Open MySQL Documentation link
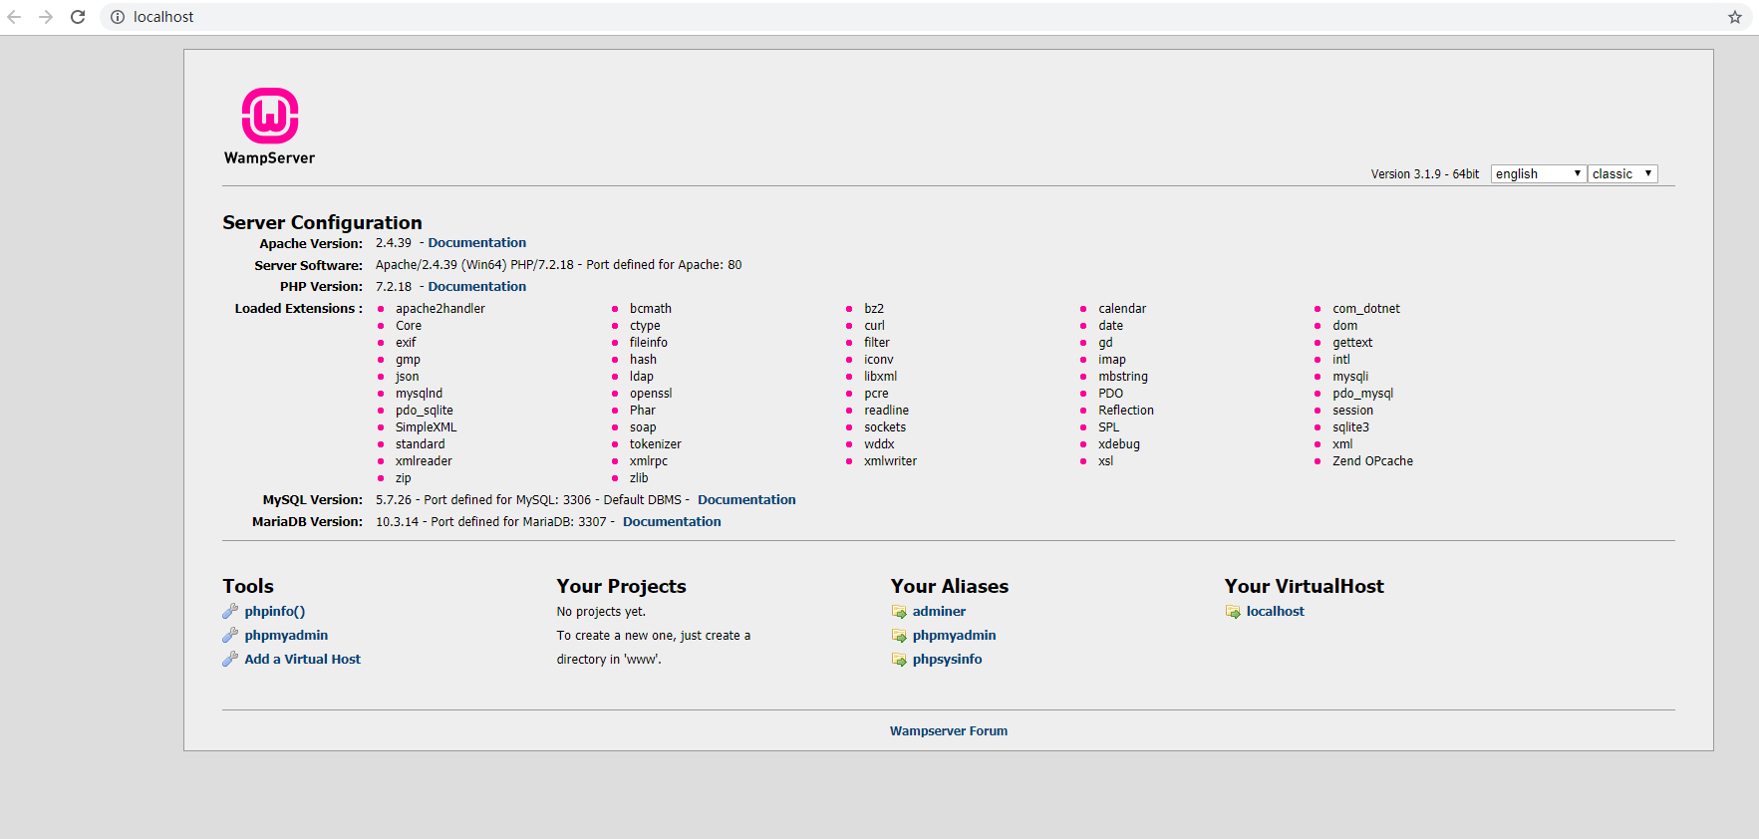 pyautogui.click(x=746, y=500)
